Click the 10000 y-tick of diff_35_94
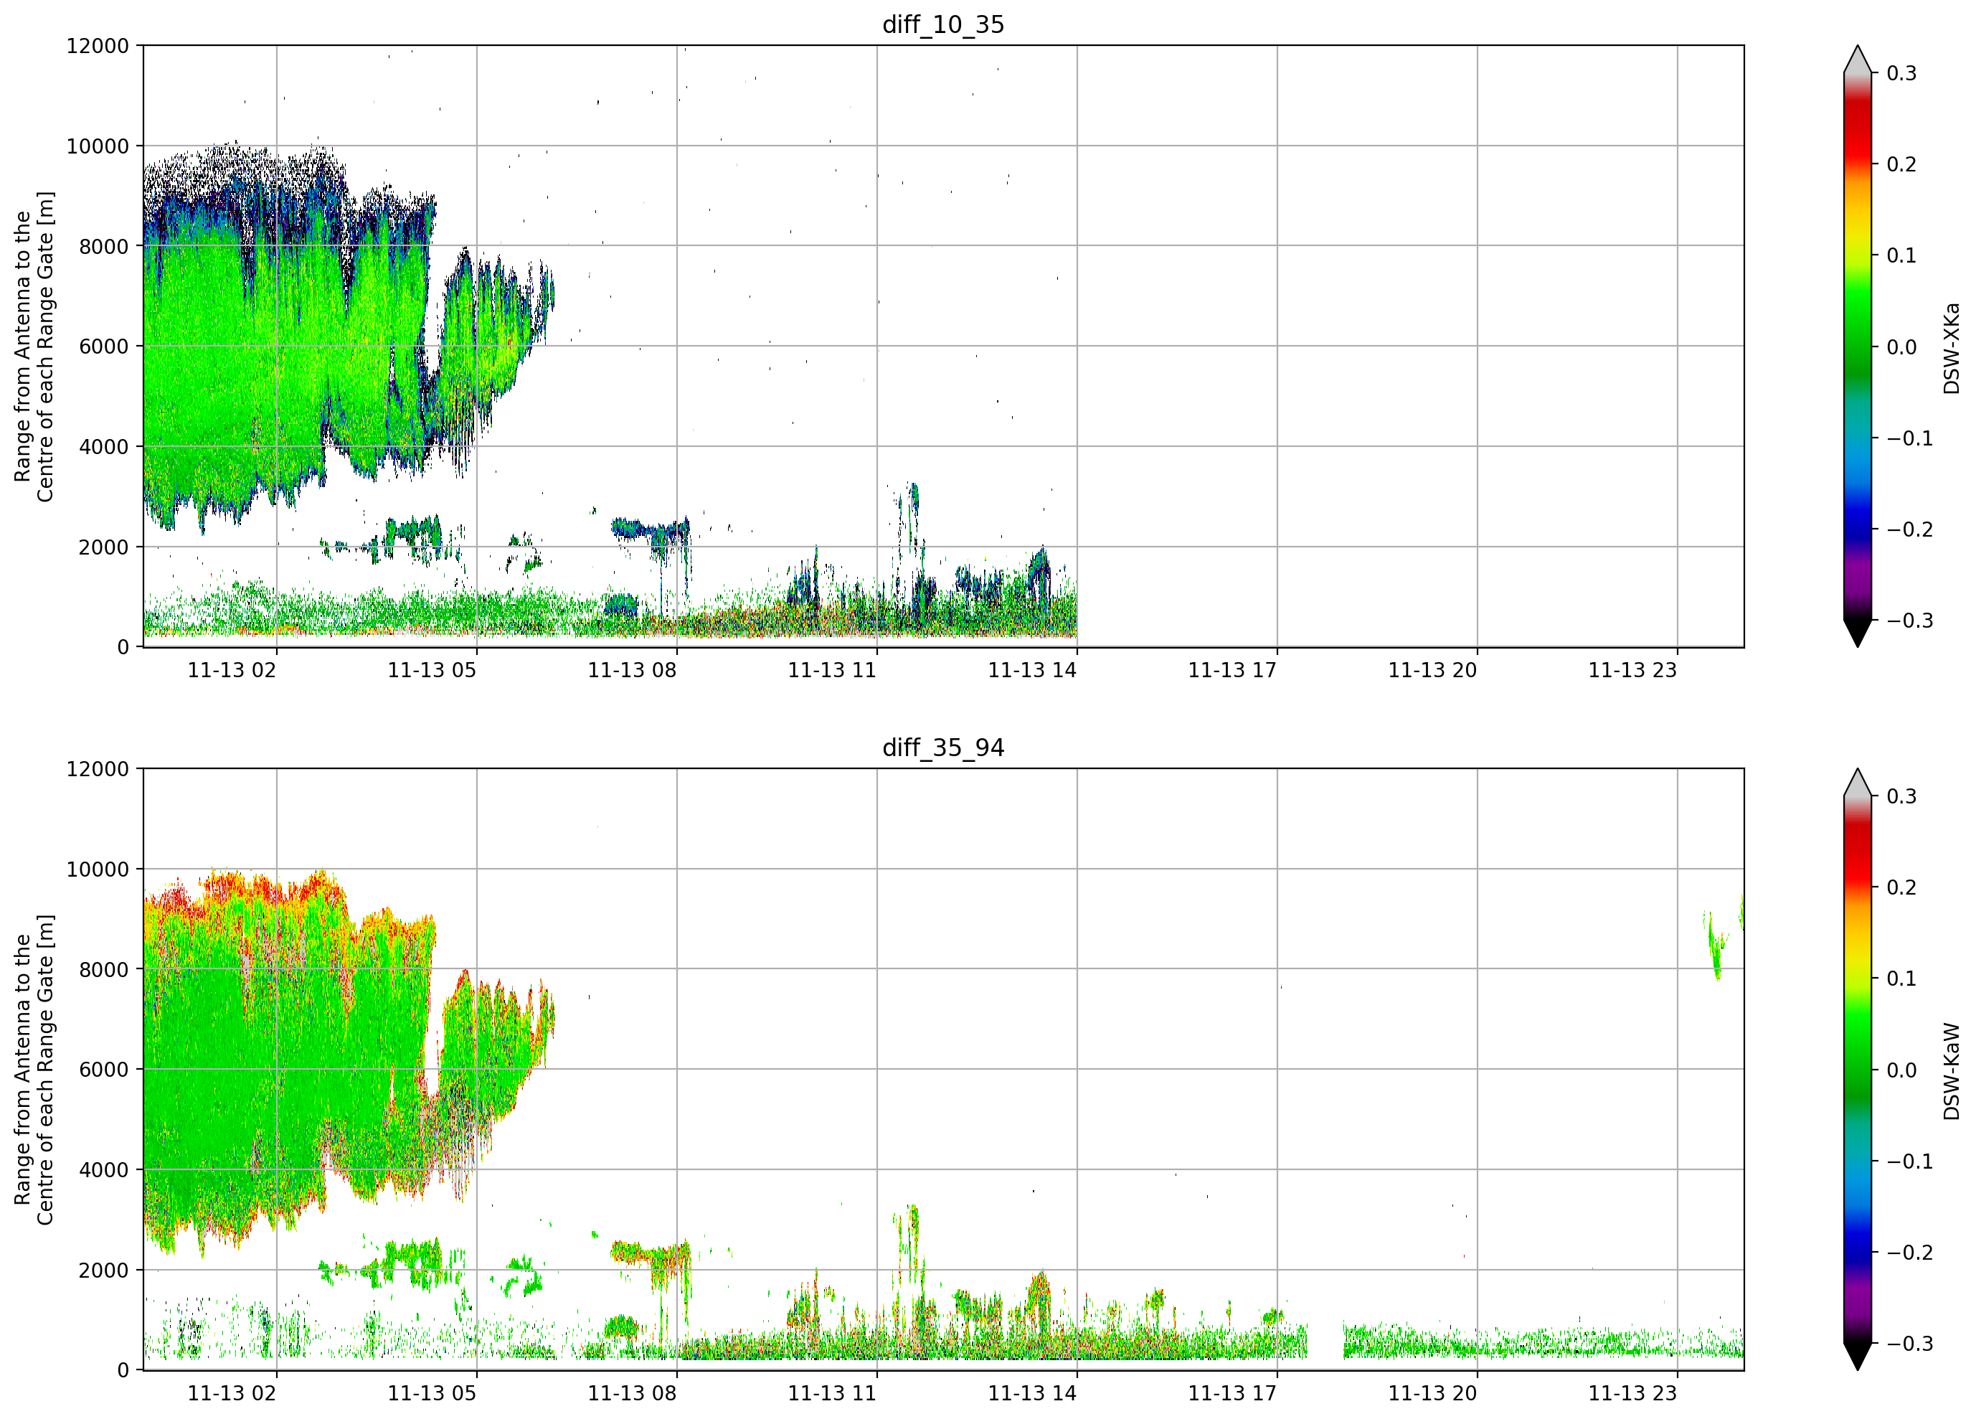The image size is (1976, 1419). point(98,870)
